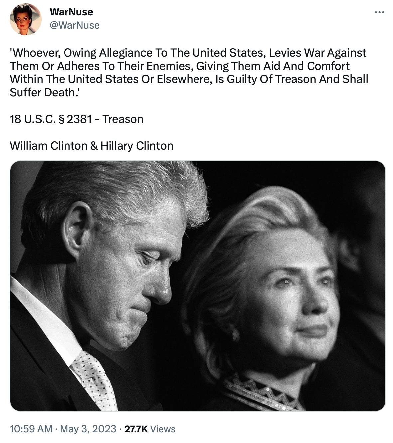Click the woman's embroidered collar in photo
The height and width of the screenshot is (443, 393).
(x=263, y=392)
